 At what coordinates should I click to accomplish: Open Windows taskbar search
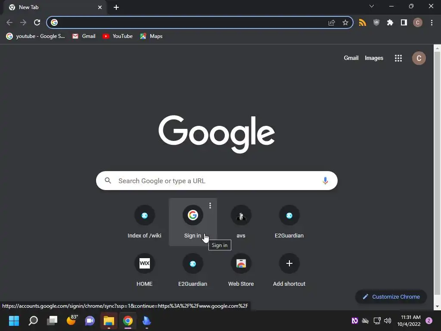pos(33,321)
